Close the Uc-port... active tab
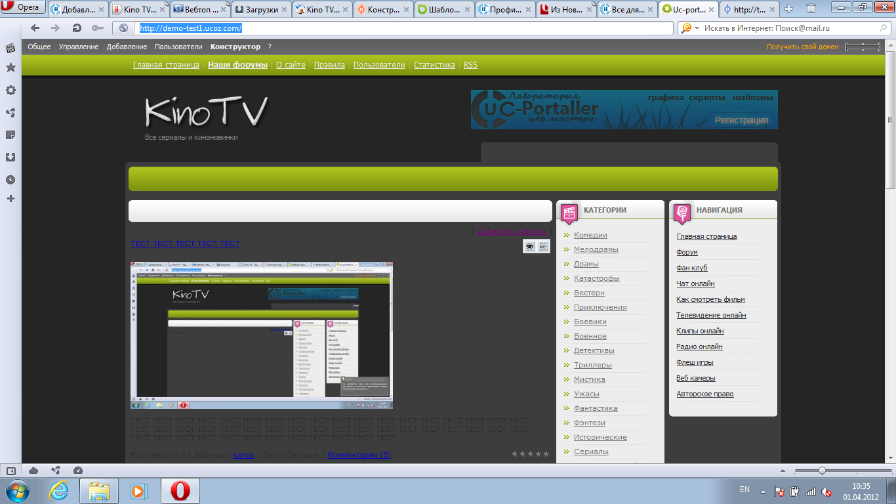This screenshot has height=504, width=896. (712, 10)
